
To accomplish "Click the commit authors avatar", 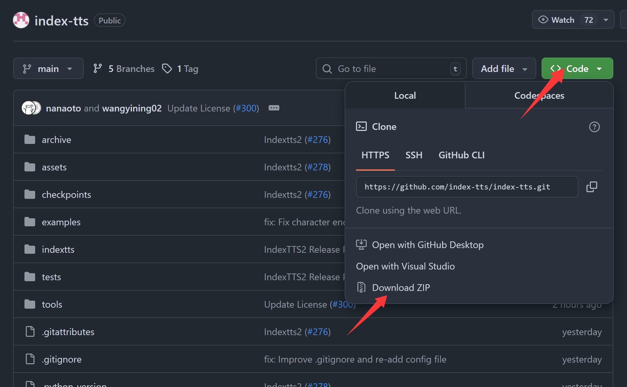I will pos(31,108).
